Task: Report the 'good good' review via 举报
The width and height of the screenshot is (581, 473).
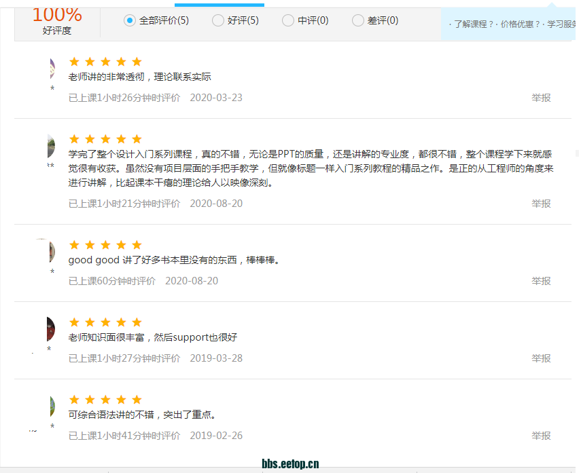Action: (541, 281)
